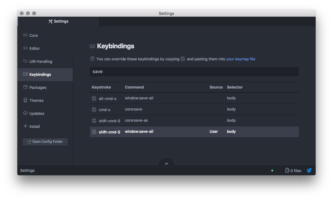Viewport: 333px width, 200px height.
Task: Open the Updates section
Action: click(45, 114)
